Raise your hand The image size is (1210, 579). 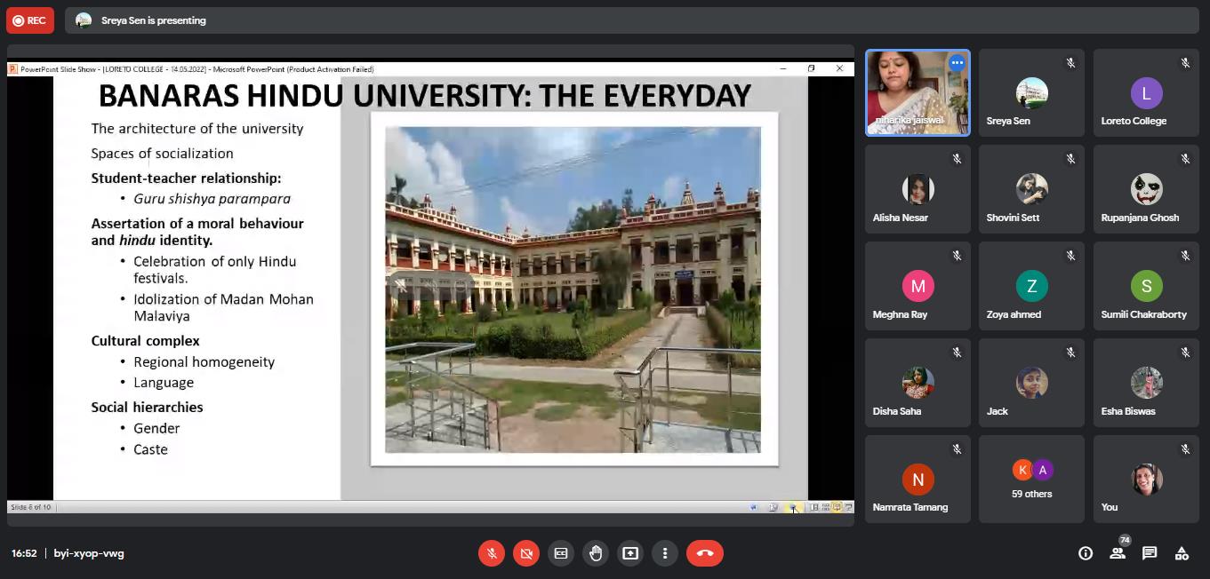point(596,553)
